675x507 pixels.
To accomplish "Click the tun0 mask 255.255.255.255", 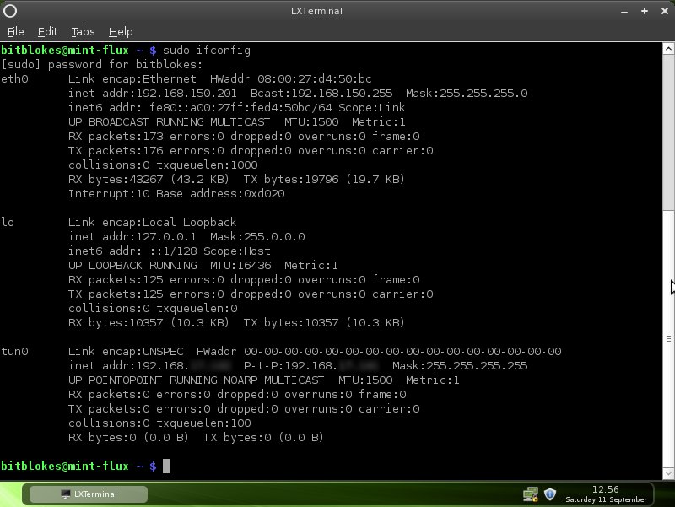I will (x=477, y=366).
